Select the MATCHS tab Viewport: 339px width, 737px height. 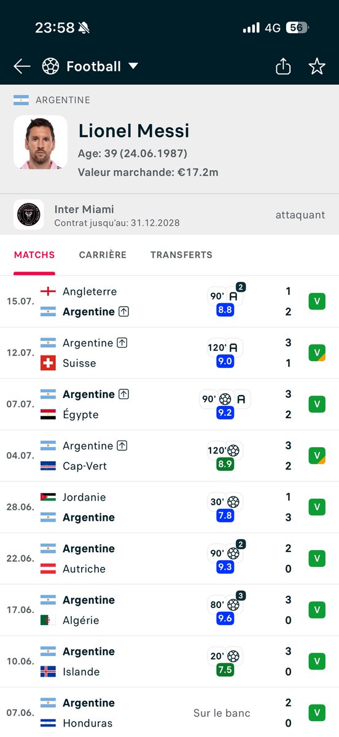(x=34, y=255)
